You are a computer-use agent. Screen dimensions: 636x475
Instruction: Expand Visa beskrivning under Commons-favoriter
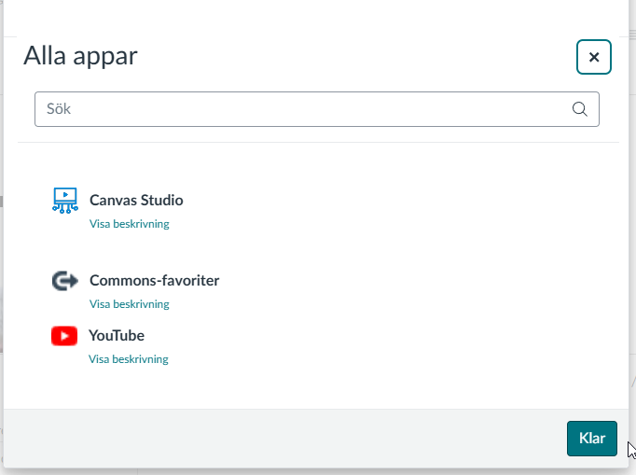(x=130, y=304)
